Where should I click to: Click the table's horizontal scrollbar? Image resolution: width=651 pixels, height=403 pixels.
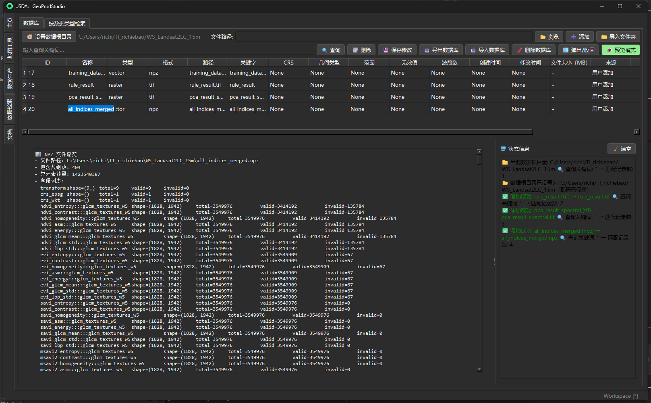tap(280, 132)
